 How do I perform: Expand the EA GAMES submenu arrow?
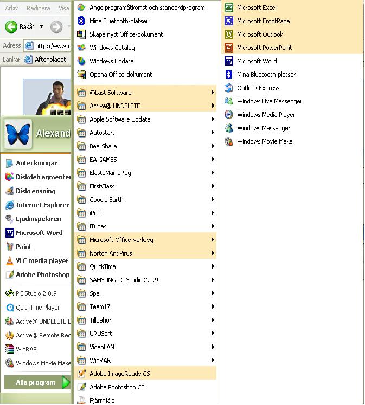click(213, 159)
